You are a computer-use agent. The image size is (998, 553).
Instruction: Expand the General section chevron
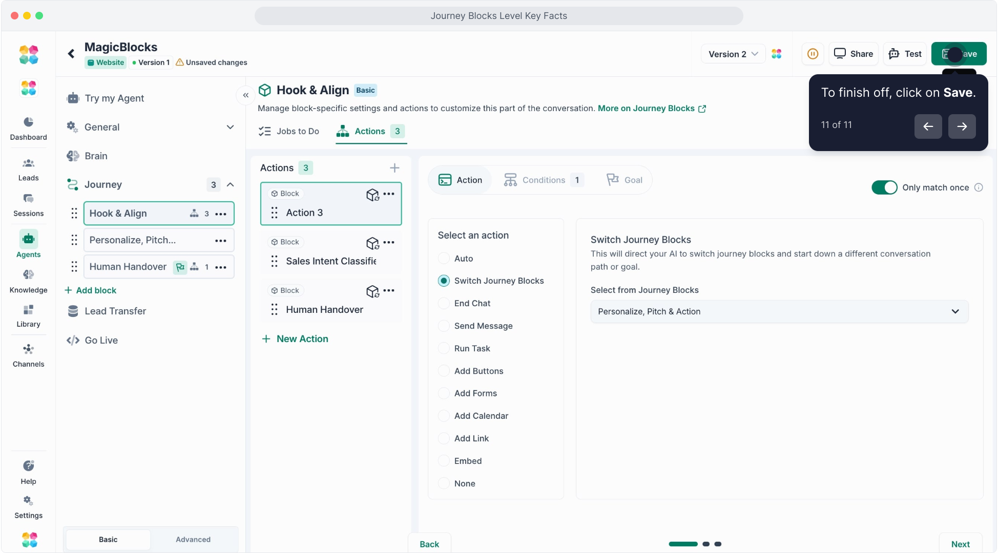[x=230, y=127]
